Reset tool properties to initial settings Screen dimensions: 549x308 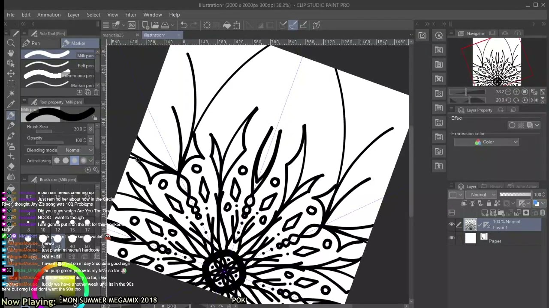point(88,169)
